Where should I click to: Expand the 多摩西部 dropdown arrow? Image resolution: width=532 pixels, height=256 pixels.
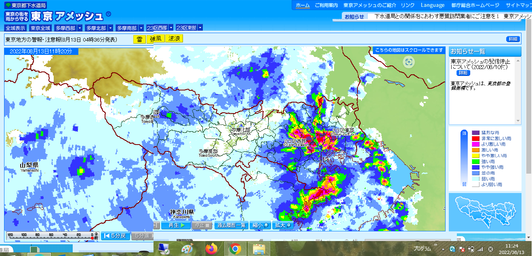click(x=80, y=28)
